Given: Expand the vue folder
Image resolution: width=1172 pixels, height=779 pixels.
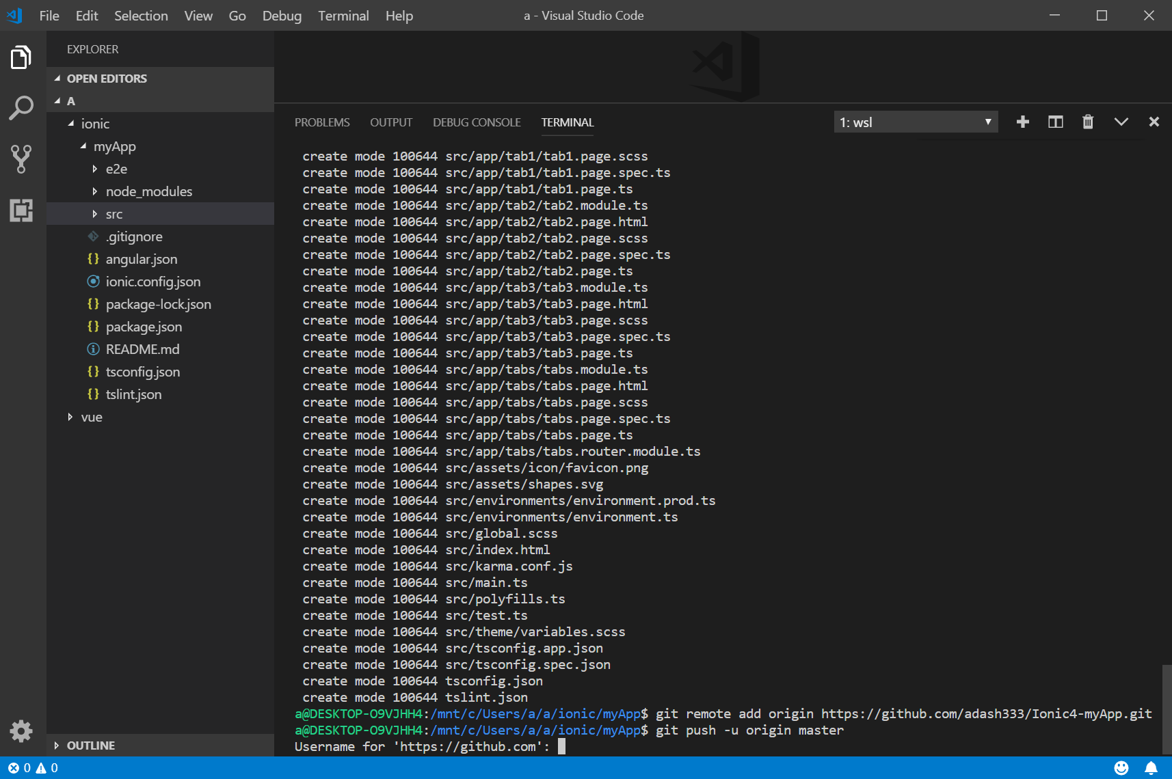Looking at the screenshot, I should 92,417.
